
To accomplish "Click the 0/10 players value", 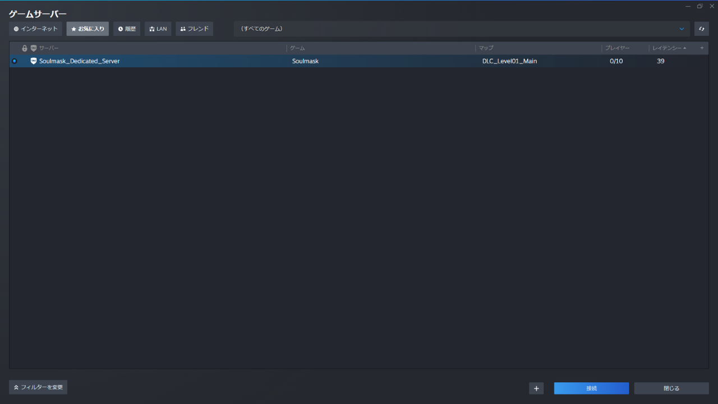I will tap(616, 61).
